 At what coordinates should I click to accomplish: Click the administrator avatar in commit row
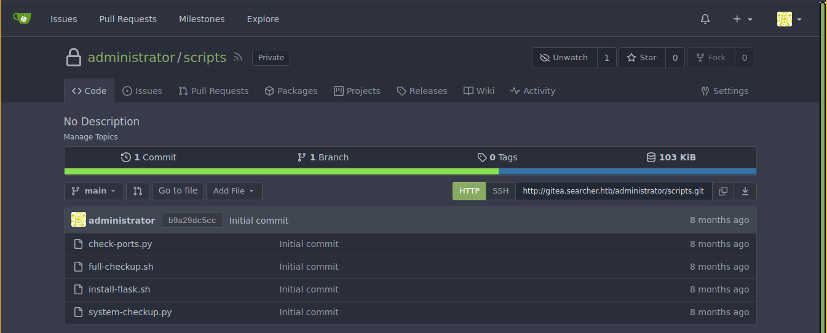click(79, 220)
